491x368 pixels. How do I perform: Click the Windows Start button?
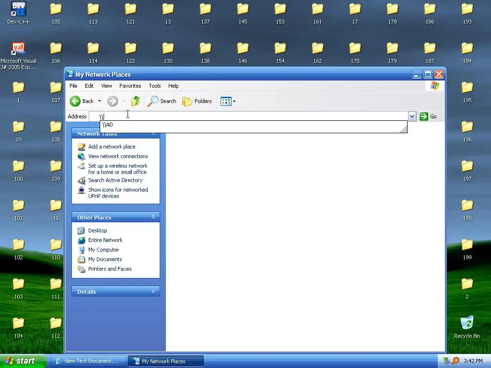23,361
